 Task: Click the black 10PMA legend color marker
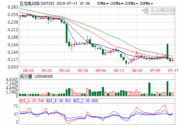click(122, 4)
